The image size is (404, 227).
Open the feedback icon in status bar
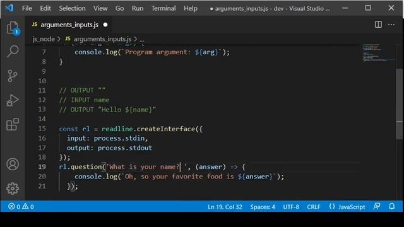coord(377,206)
